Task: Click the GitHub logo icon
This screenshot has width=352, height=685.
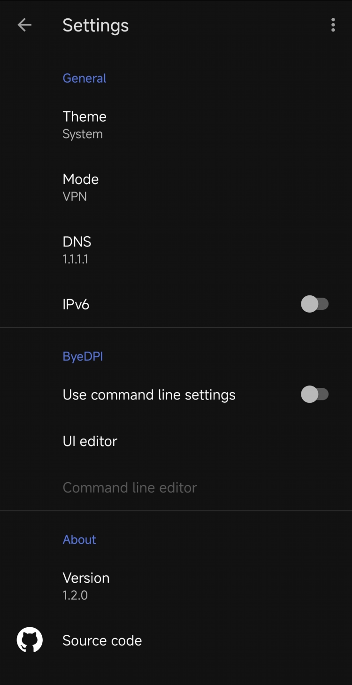Action: click(30, 640)
